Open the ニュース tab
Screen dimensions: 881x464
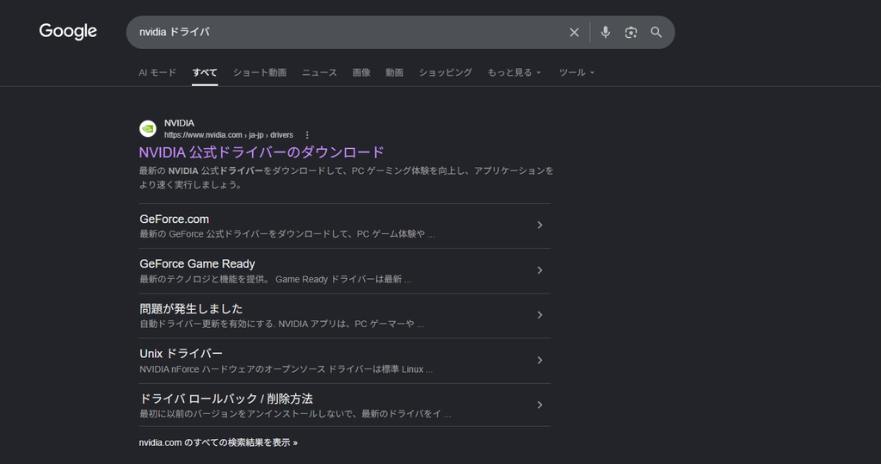tap(319, 72)
